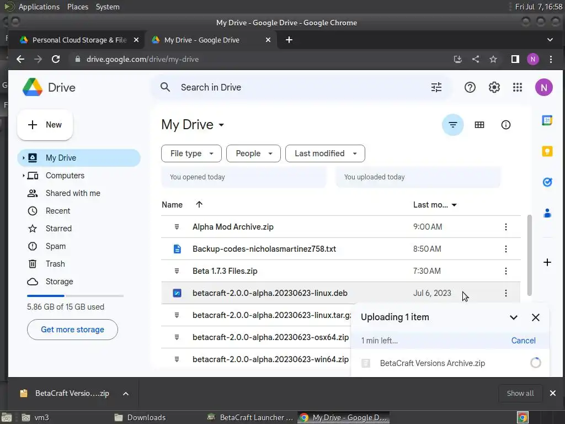Install Google Drive app icon in address bar
Viewport: 565px width, 424px height.
[x=457, y=59]
